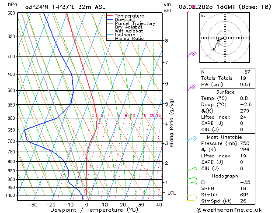Click the yellow surface wind barb at the bottom
Viewport: 275px width, 213px height.
click(191, 201)
